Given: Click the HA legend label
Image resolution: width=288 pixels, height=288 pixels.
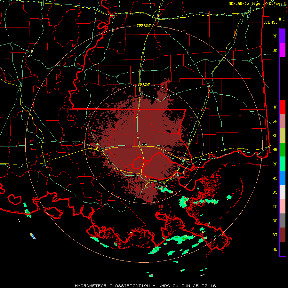Looking at the screenshot, I should click(x=275, y=107).
